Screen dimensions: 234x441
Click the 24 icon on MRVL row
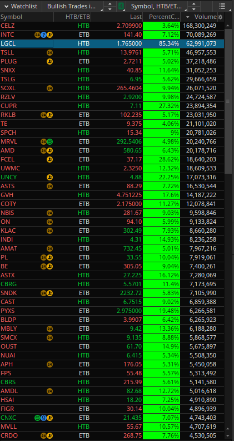43,141
